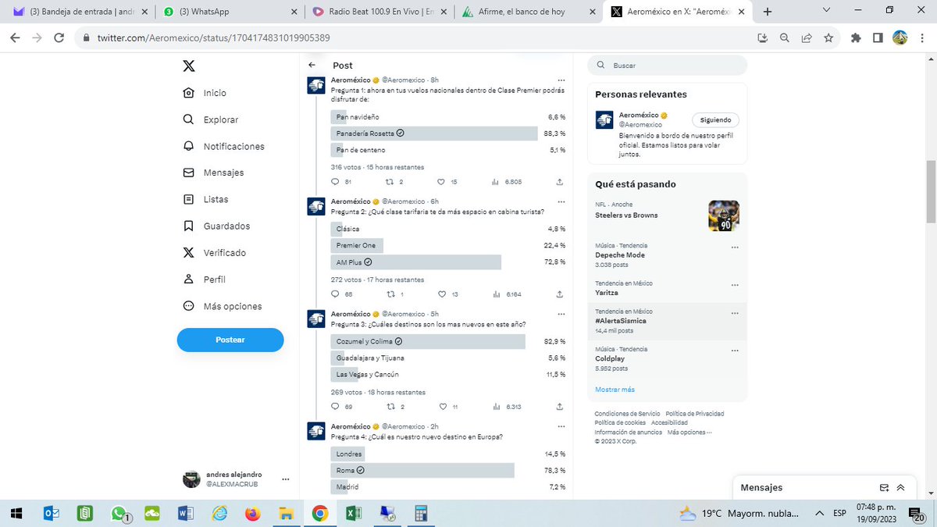The height and width of the screenshot is (527, 937).
Task: View analytics of Pregunta 1 post
Action: [x=495, y=182]
